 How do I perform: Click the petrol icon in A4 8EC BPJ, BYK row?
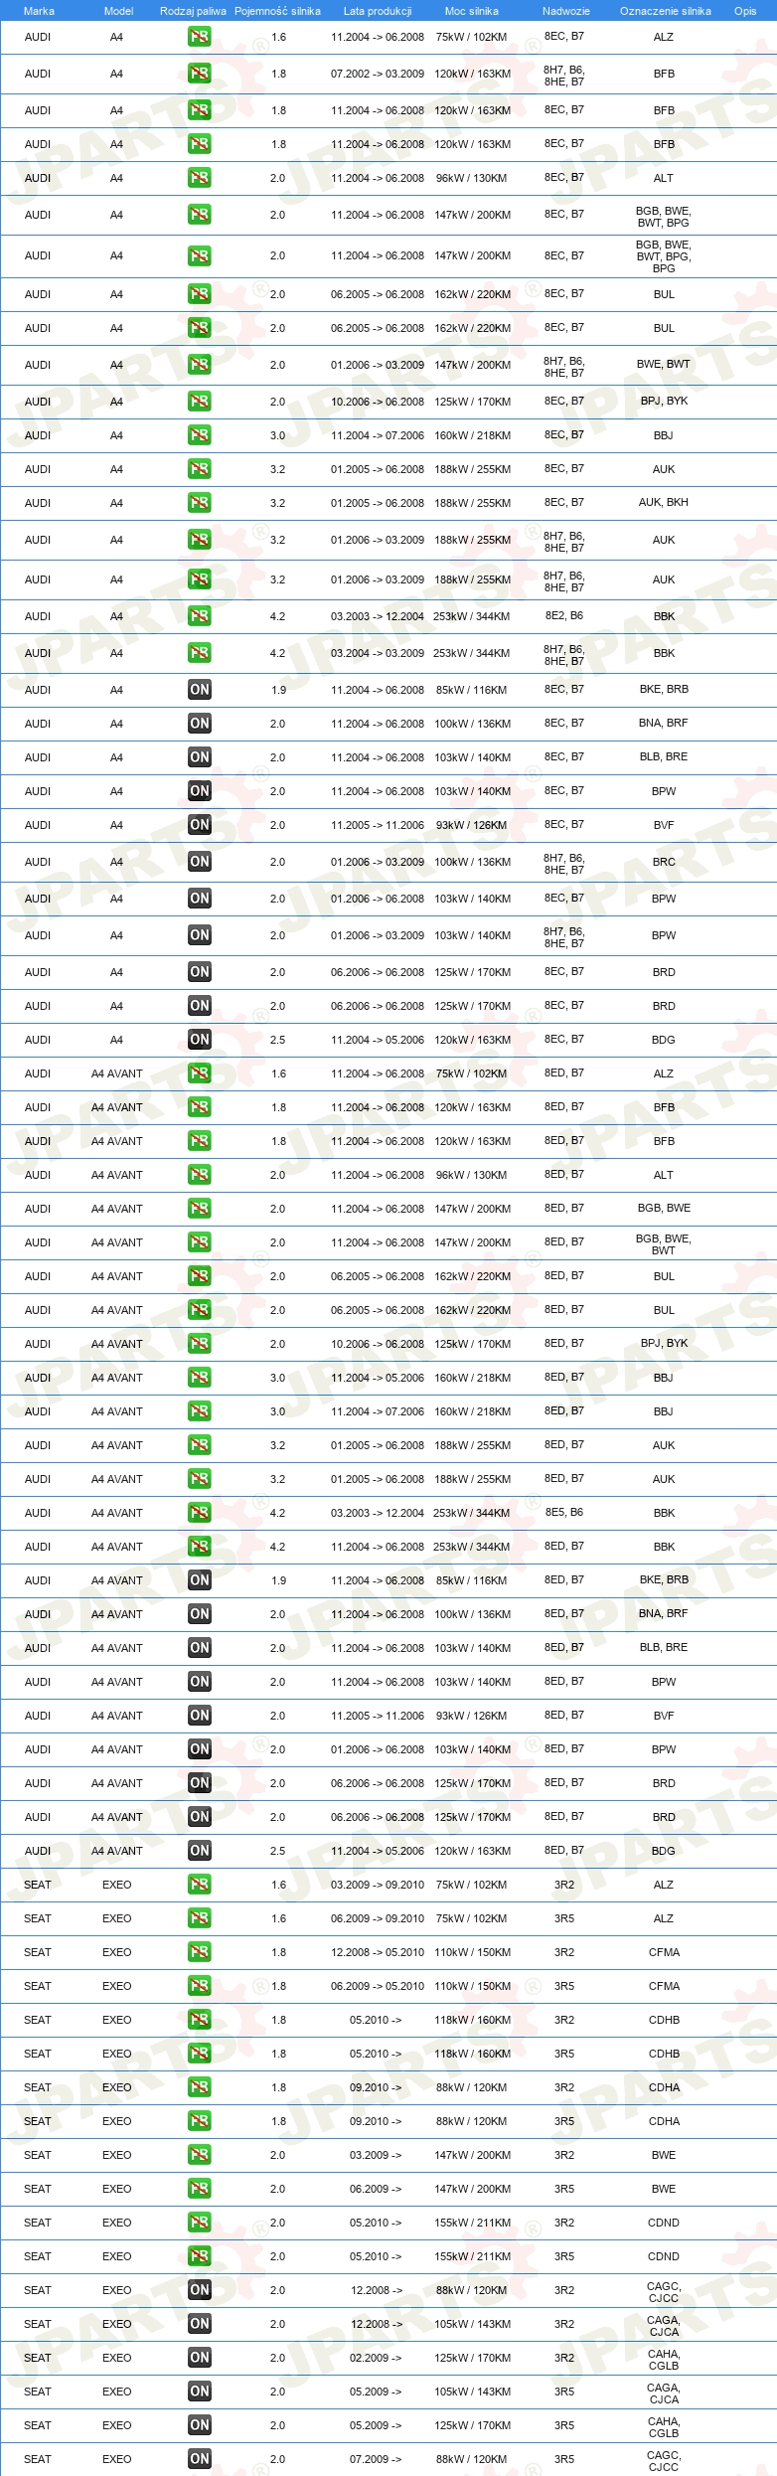click(x=199, y=402)
